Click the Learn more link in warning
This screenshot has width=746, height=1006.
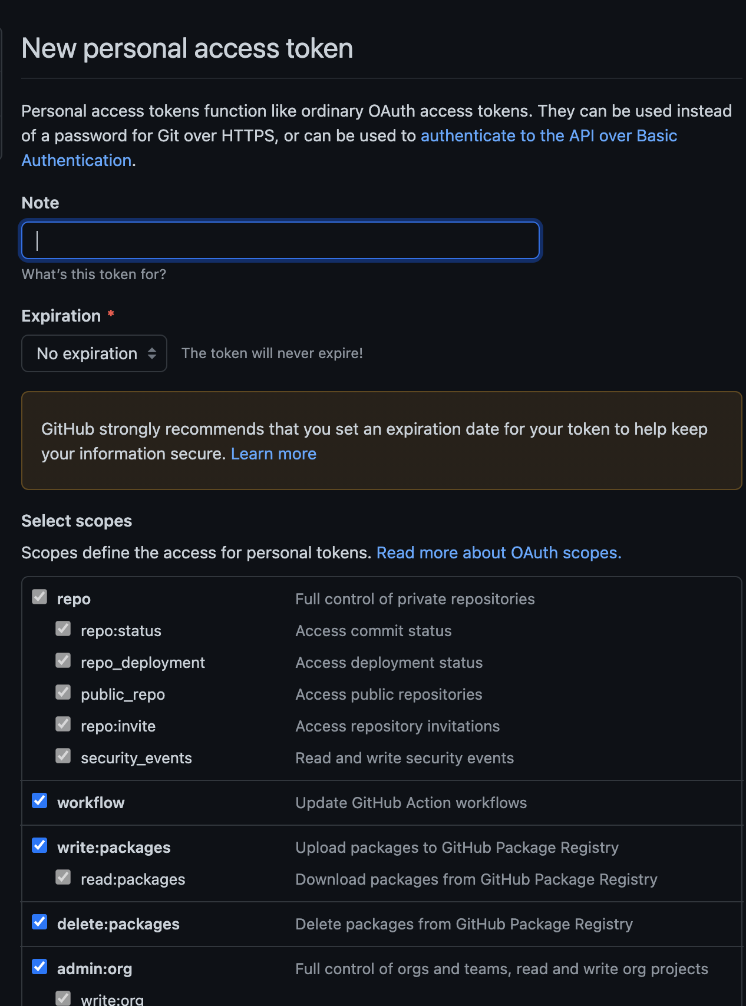273,454
